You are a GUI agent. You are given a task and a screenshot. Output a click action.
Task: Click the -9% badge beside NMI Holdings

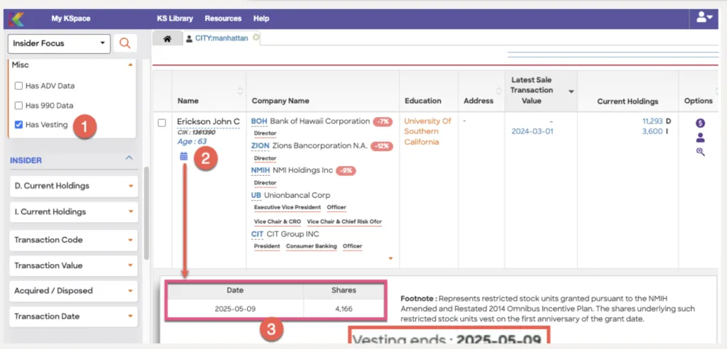point(346,171)
